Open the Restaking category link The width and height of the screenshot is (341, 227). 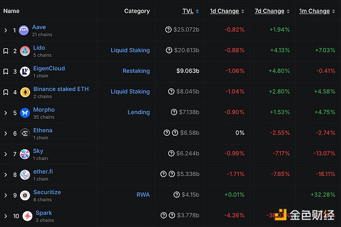136,71
